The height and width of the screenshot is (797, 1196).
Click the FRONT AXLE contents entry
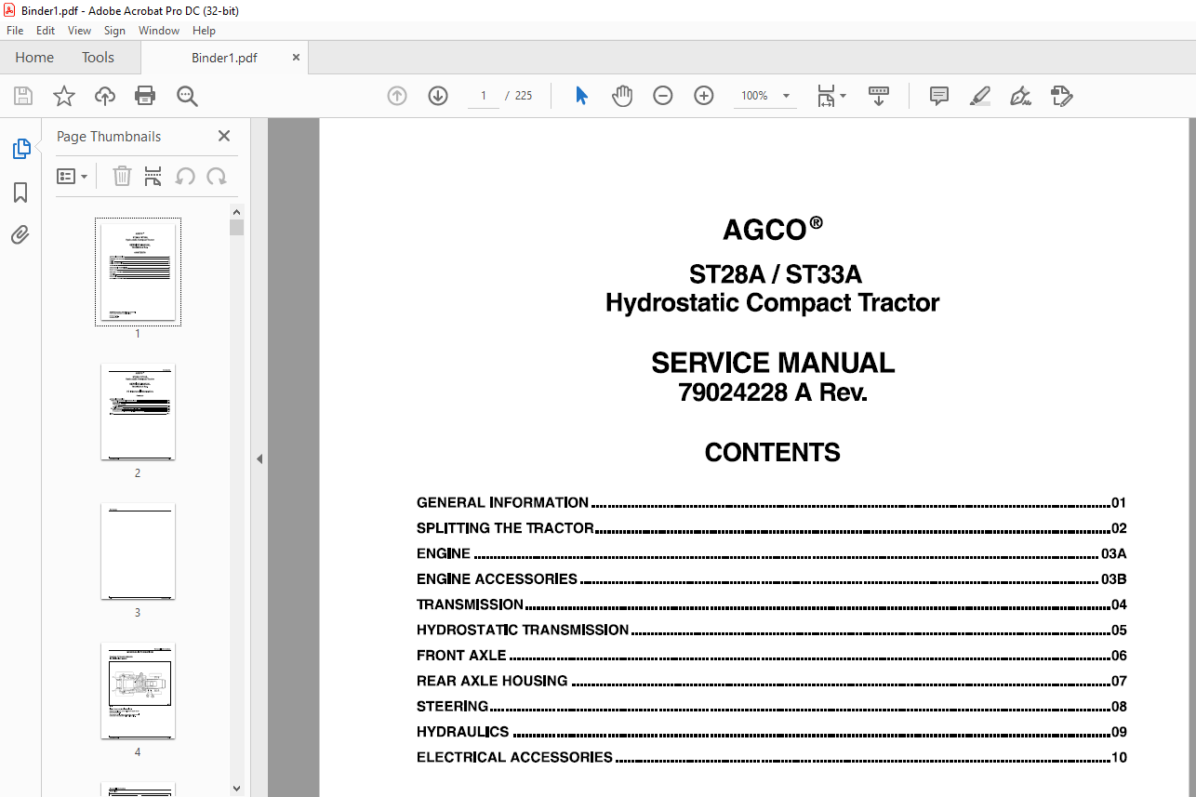[x=771, y=656]
